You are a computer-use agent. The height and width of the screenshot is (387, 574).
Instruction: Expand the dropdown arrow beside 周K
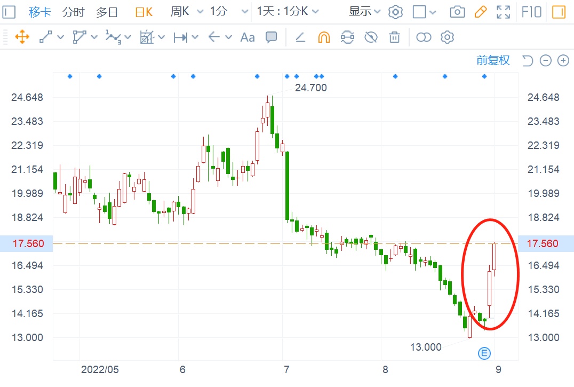tap(200, 12)
